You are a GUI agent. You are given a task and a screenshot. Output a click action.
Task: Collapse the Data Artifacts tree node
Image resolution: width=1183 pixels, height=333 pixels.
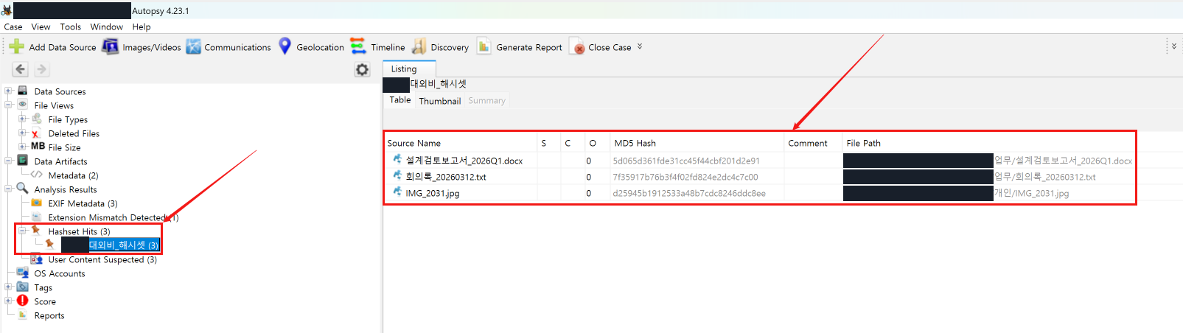pos(9,161)
